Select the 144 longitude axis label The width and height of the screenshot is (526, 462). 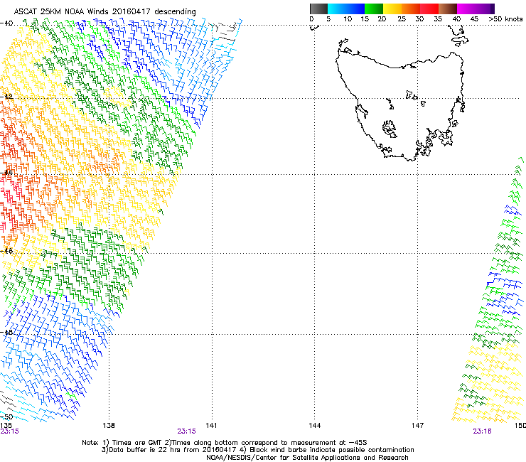(x=314, y=426)
